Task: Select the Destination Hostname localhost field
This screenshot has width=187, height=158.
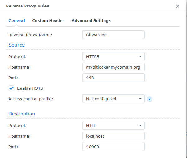Action: (113, 136)
